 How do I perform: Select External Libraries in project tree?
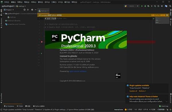pos(13,21)
